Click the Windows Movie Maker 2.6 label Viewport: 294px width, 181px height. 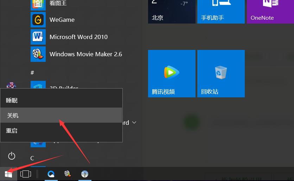[86, 54]
